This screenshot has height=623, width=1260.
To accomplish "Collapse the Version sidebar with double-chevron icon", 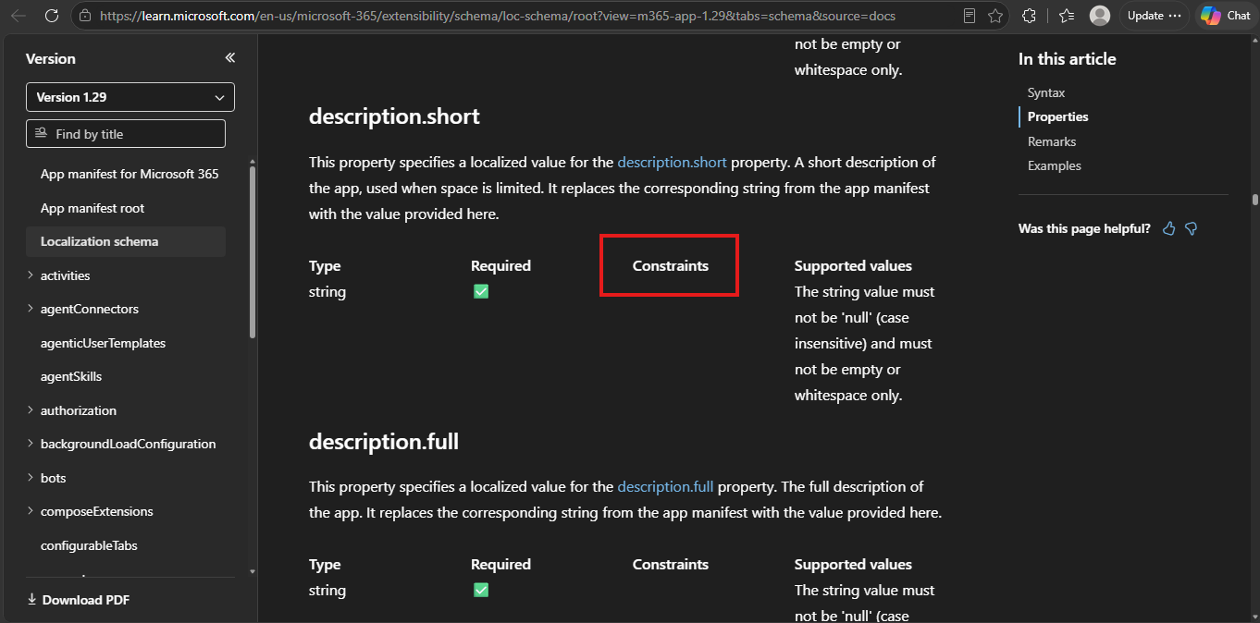I will pos(230,58).
